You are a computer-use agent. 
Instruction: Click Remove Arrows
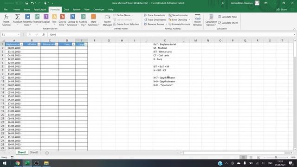(x=154, y=24)
